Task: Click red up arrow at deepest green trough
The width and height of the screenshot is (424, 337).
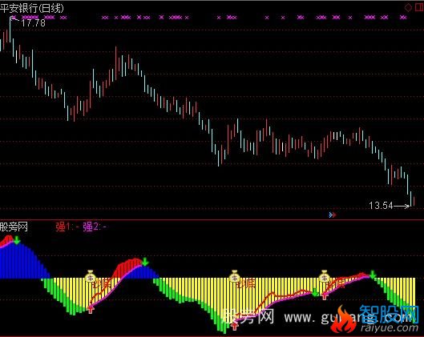Action: pyautogui.click(x=235, y=327)
